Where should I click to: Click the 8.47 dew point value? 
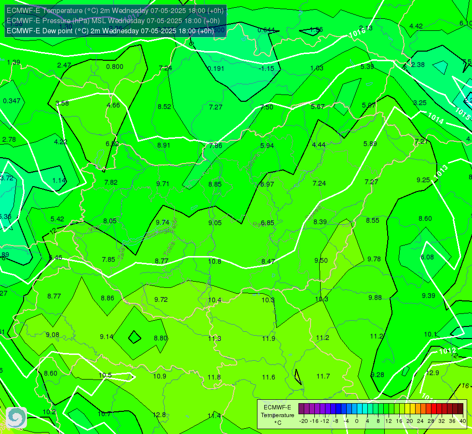(x=268, y=261)
